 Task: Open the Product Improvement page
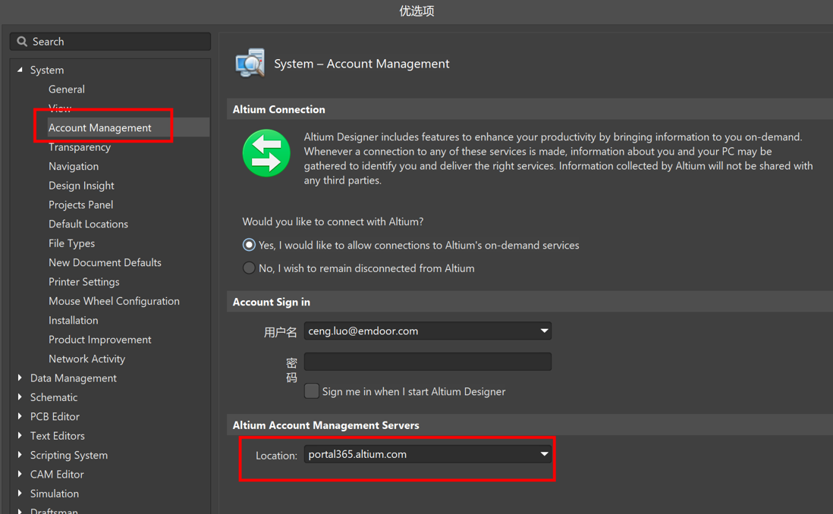[99, 340]
